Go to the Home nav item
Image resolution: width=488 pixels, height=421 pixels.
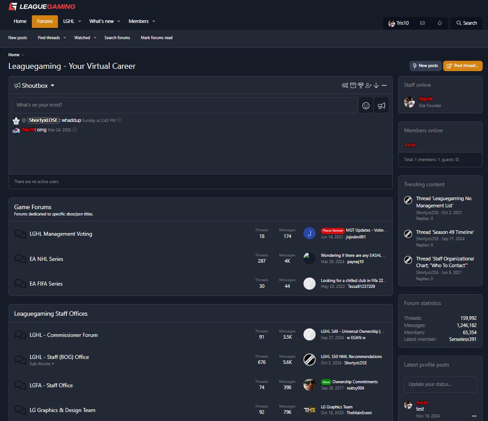point(20,22)
